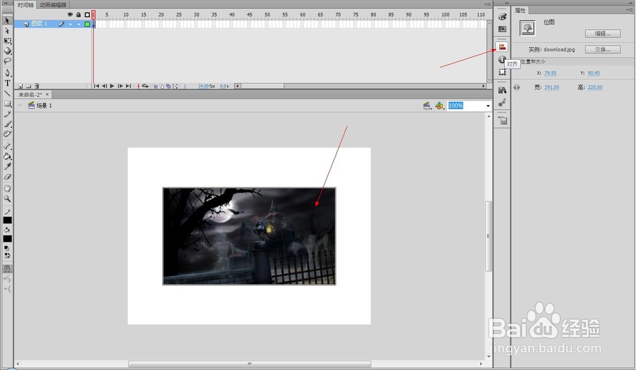The image size is (636, 370).
Task: Select the Pen tool
Action: coord(7,73)
